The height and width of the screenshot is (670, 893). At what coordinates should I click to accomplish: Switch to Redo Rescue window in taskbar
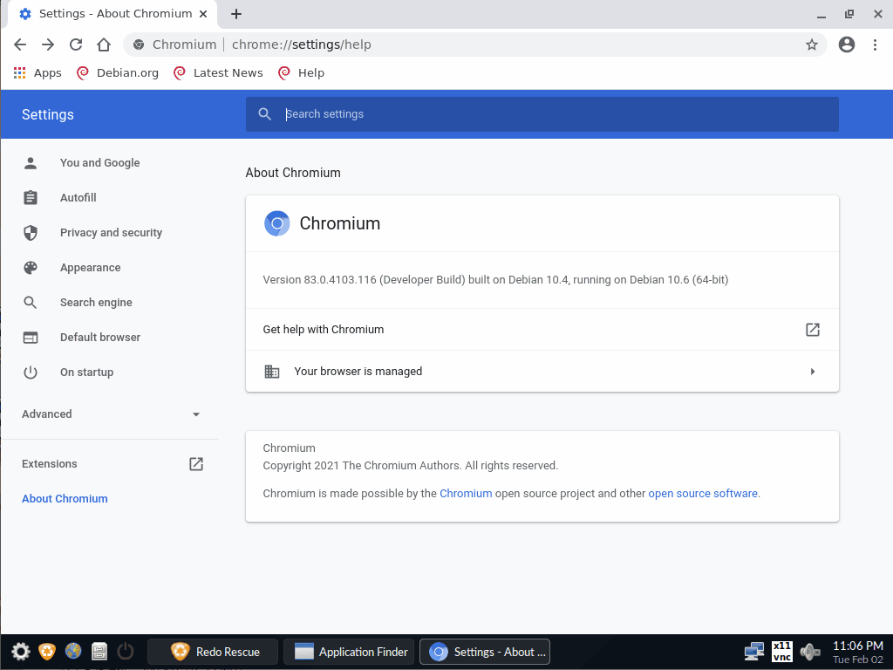tap(213, 651)
